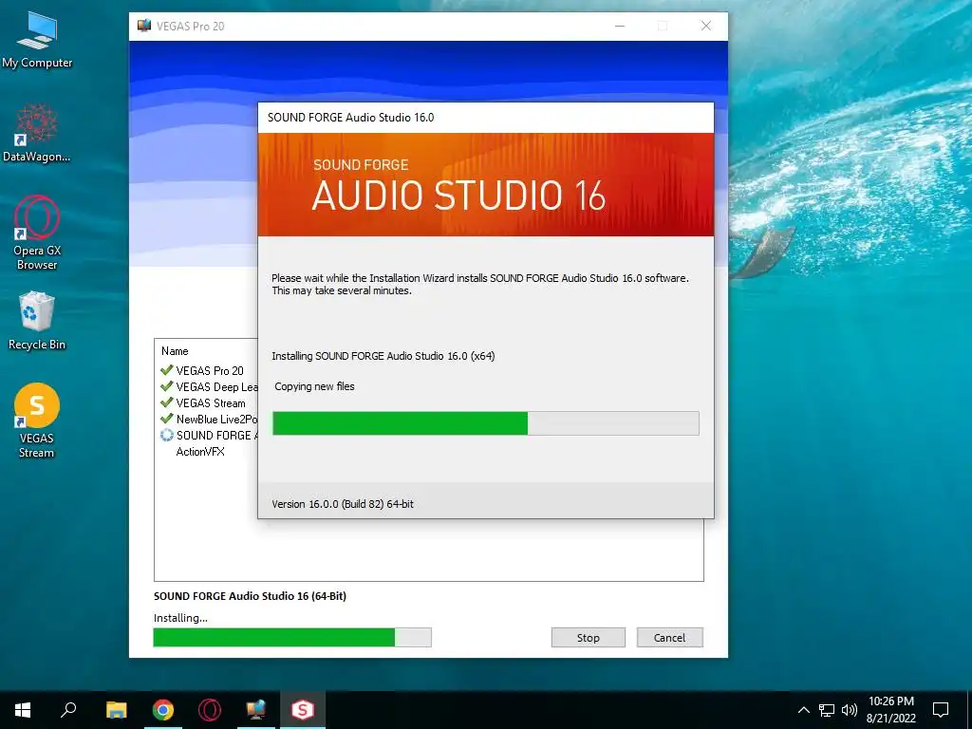This screenshot has height=729, width=972.
Task: Select SOUND FORGE entry in install list
Action: point(216,435)
